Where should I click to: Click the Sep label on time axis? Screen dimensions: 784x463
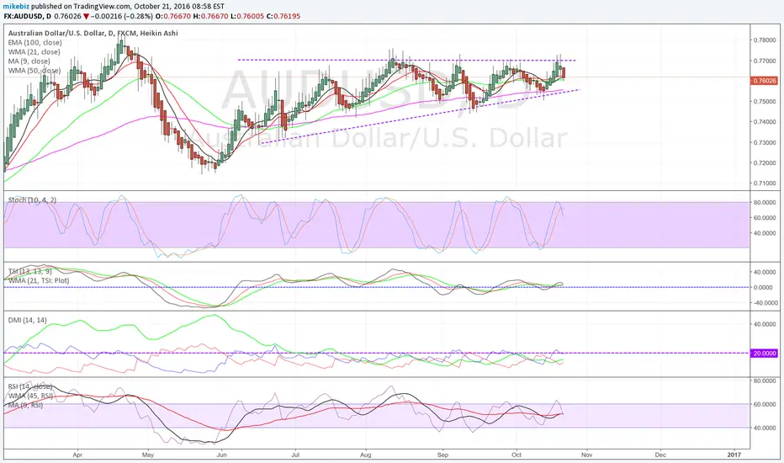[442, 455]
